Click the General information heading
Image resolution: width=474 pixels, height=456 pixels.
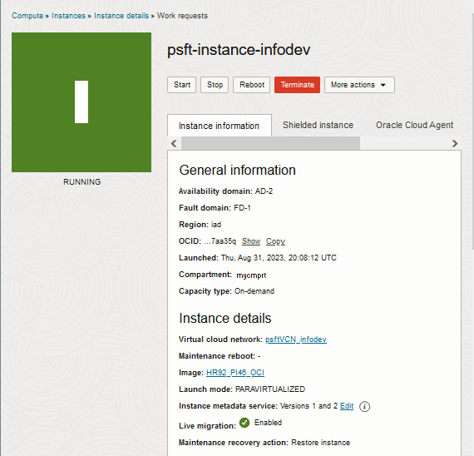(237, 170)
